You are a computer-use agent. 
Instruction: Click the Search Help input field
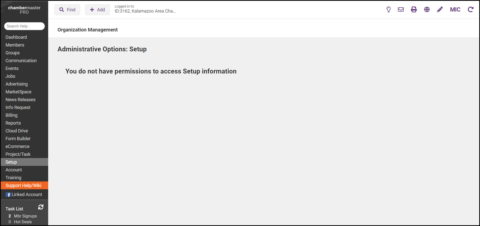point(24,26)
